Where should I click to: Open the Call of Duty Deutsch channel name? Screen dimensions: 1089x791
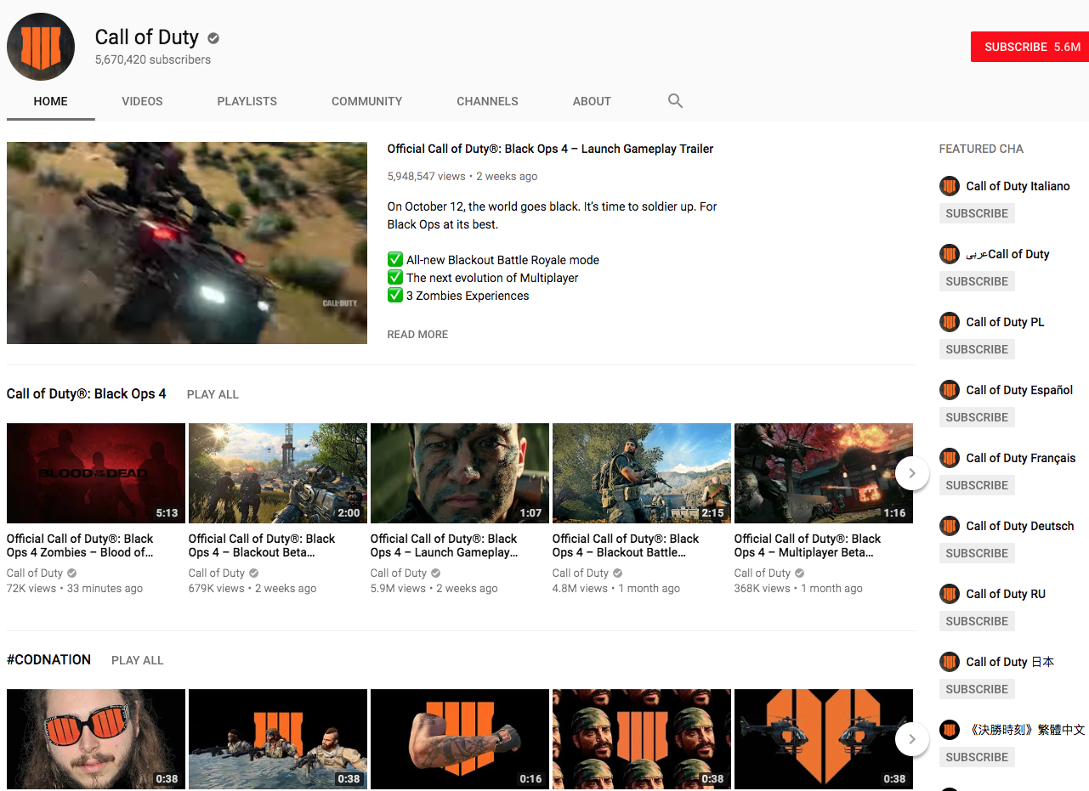pos(1020,526)
